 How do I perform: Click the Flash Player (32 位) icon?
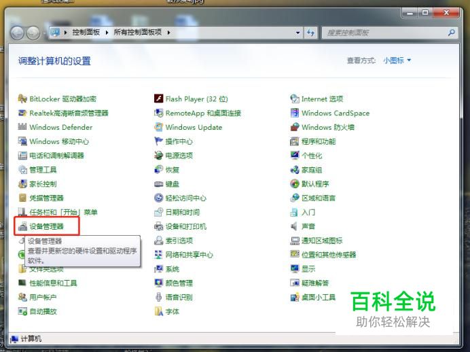pyautogui.click(x=158, y=99)
